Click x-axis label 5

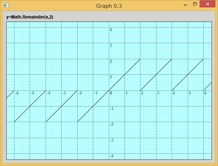(x=190, y=93)
